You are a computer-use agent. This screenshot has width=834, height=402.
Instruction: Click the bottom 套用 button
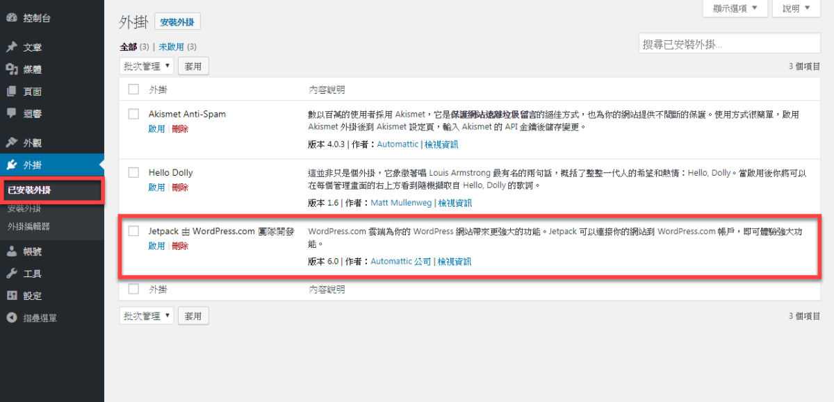[193, 316]
